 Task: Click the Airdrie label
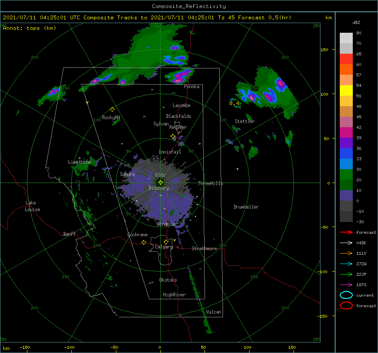(x=165, y=224)
